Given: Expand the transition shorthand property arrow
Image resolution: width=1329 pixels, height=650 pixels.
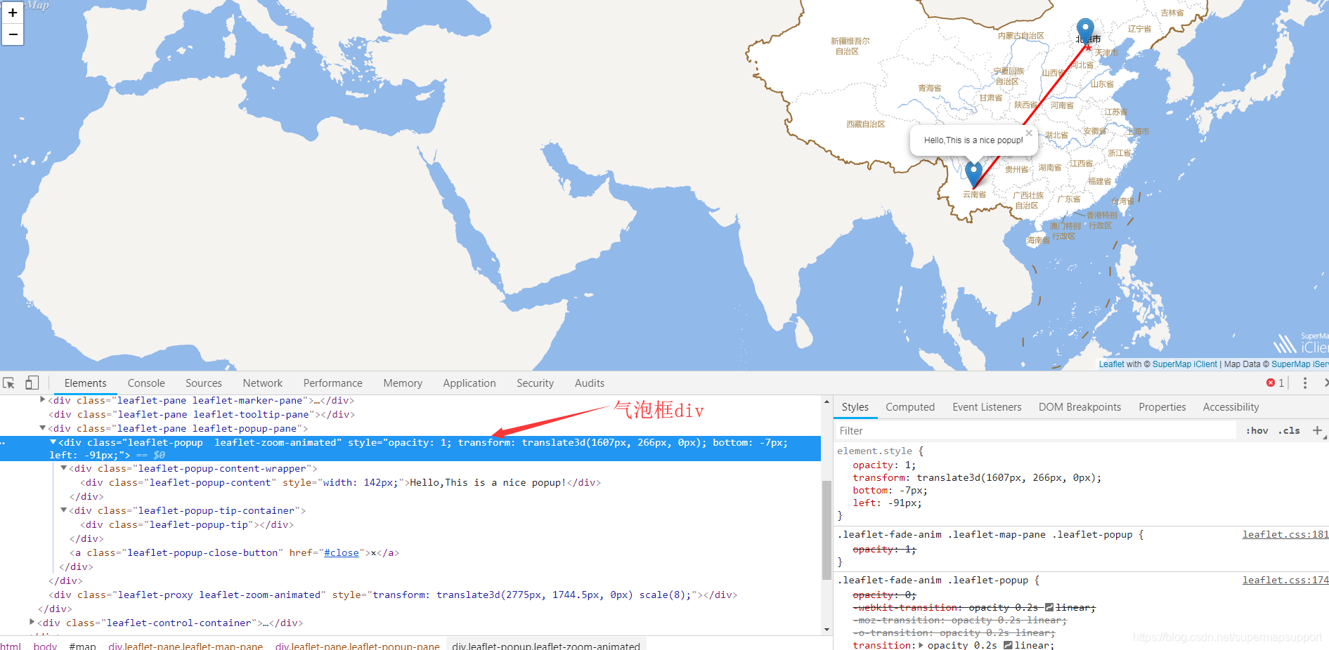Looking at the screenshot, I should click(x=921, y=645).
